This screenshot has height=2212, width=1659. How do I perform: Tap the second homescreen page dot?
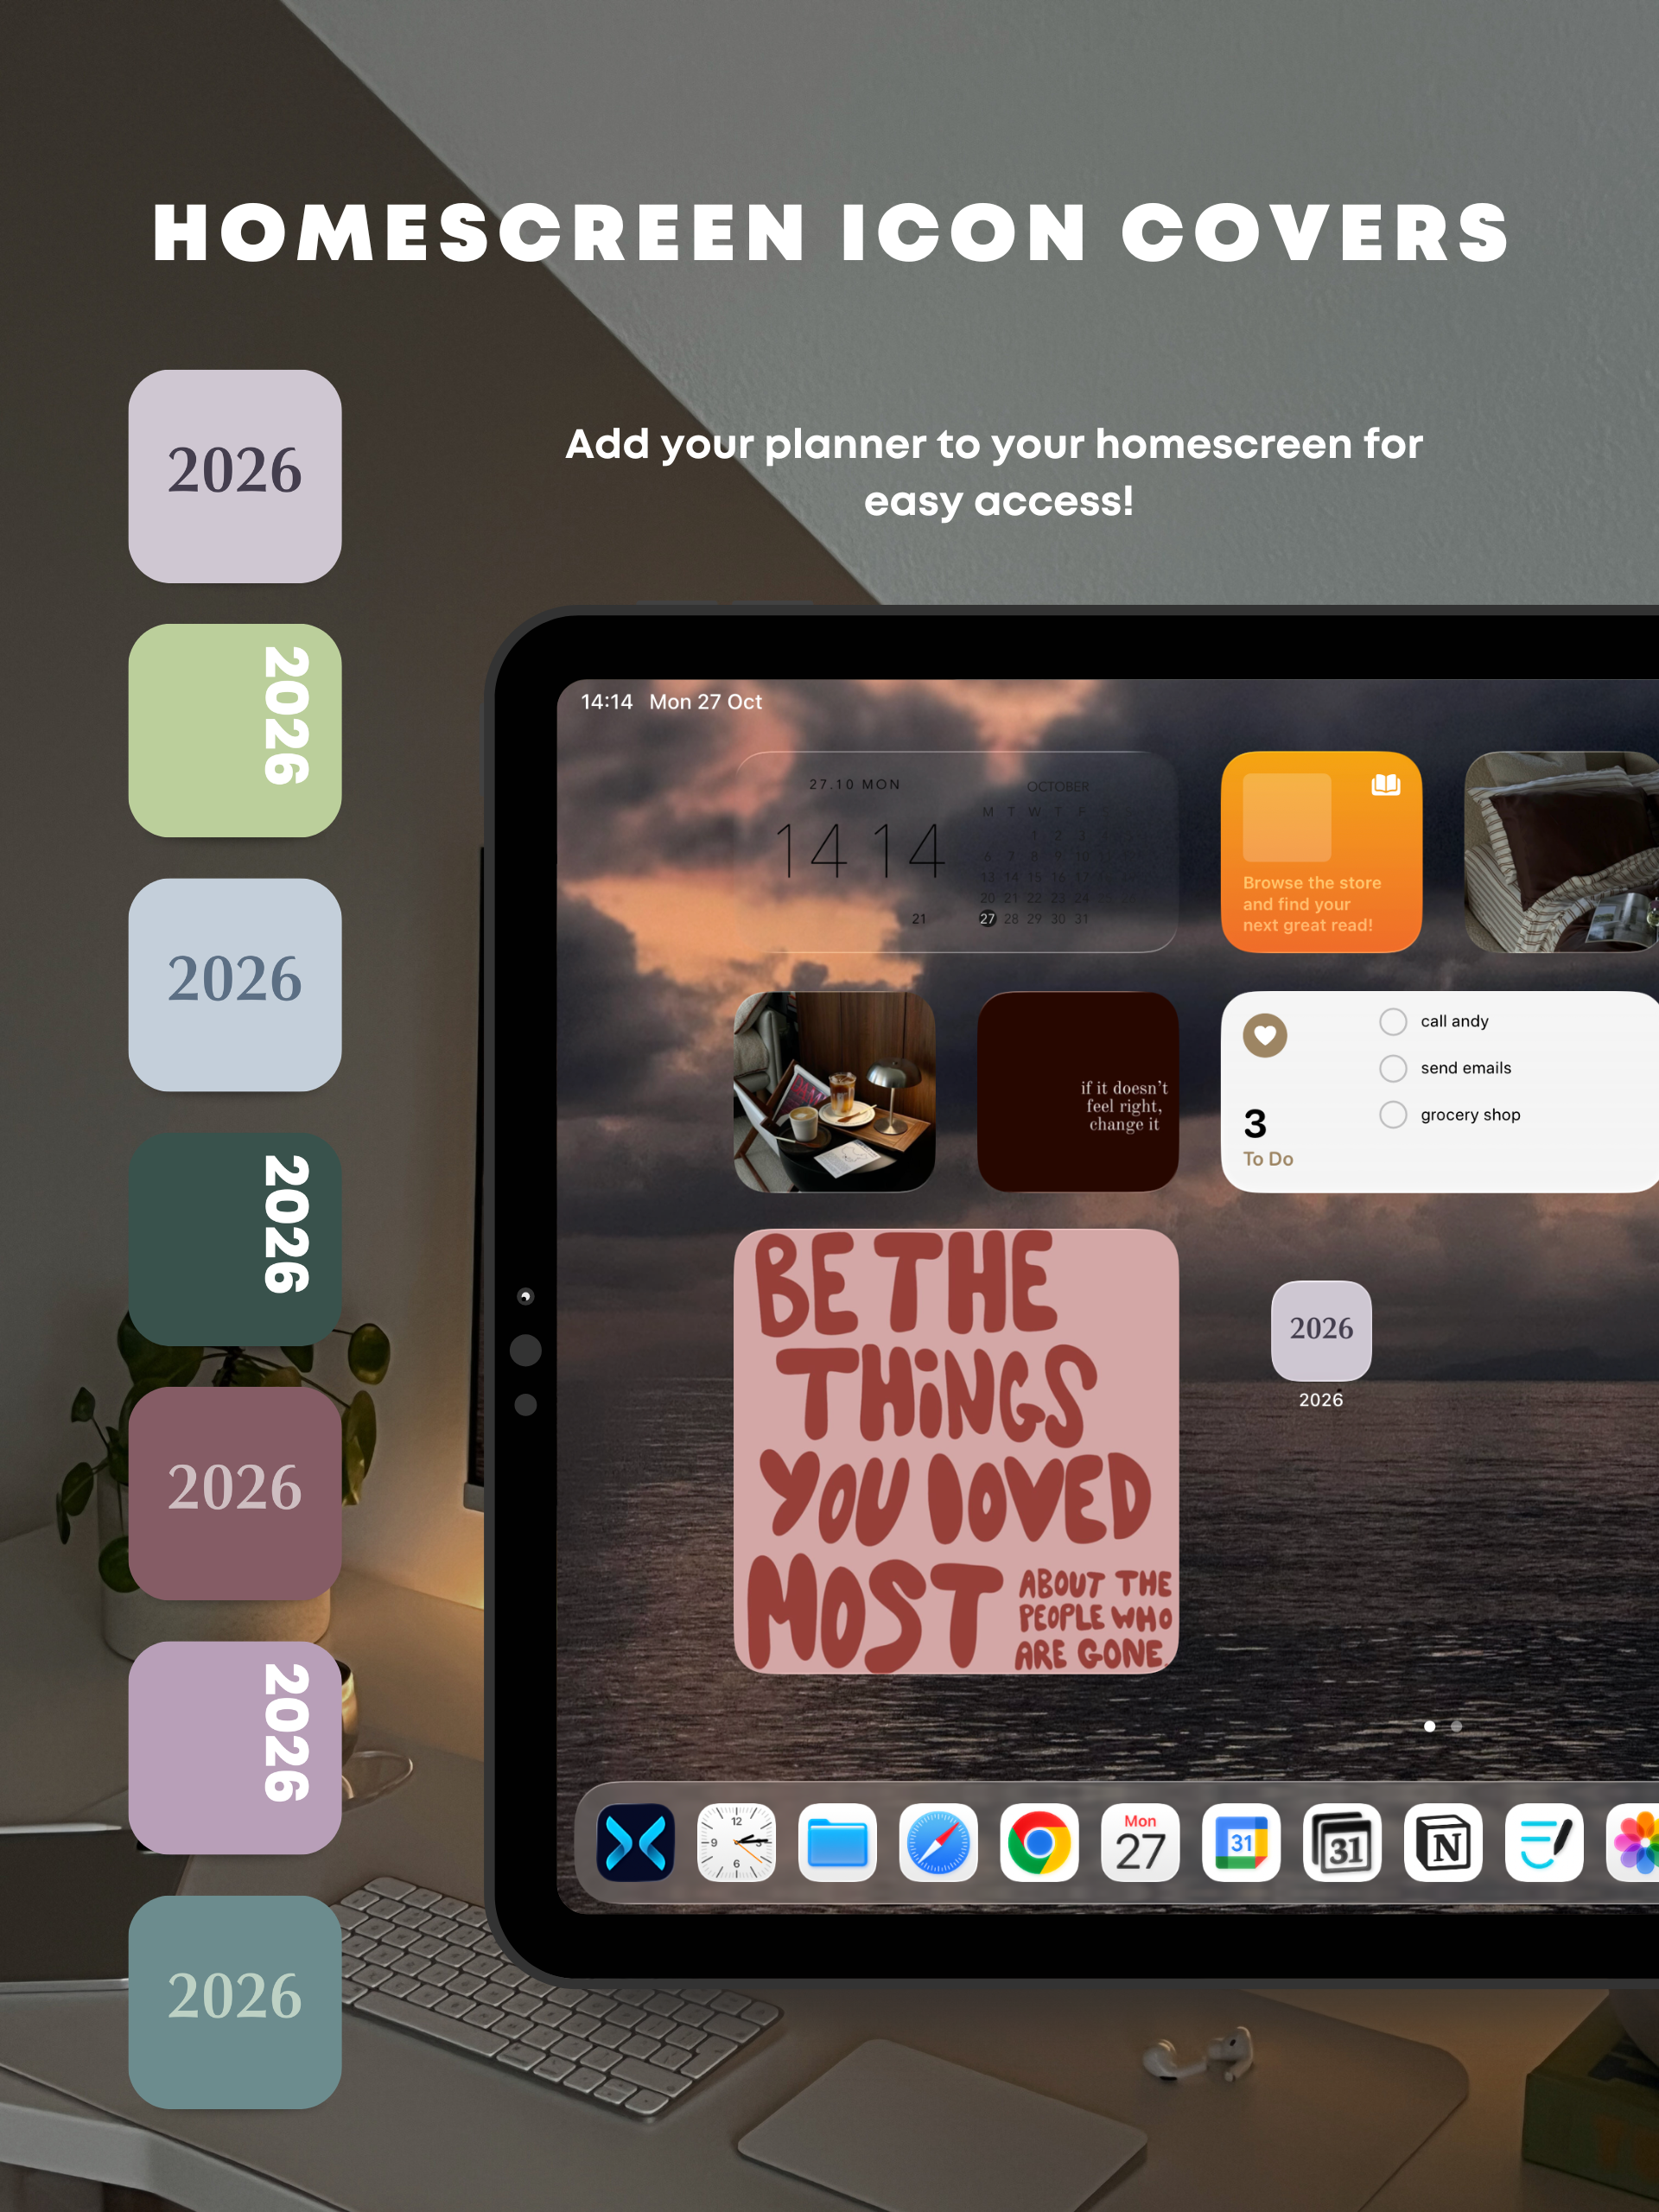tap(1456, 1726)
